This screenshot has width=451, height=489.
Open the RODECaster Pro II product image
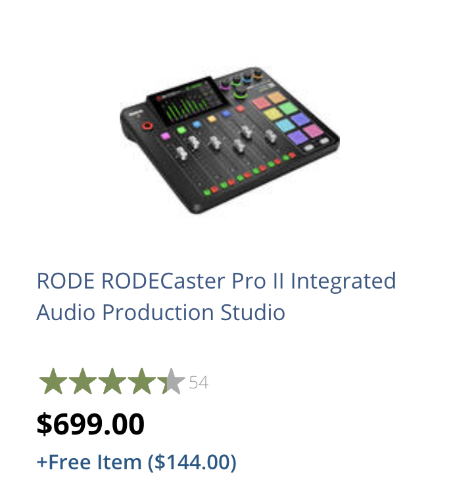tap(229, 139)
